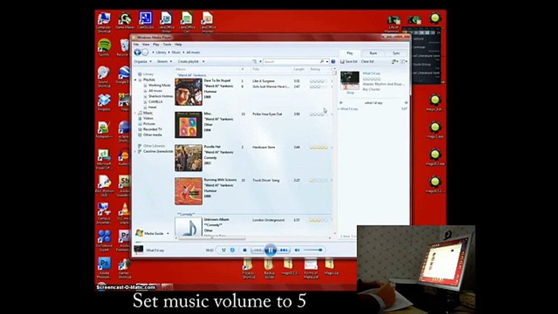Click the Dare To Be Stupid album cover
This screenshot has width=558, height=314.
click(x=189, y=92)
